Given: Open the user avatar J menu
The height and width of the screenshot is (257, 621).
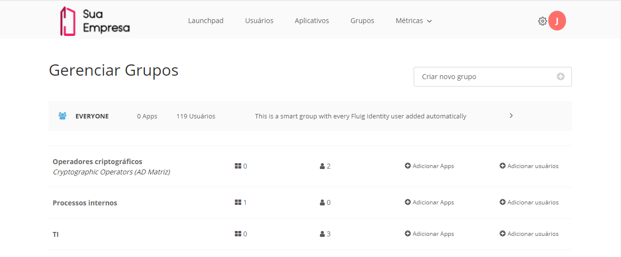Looking at the screenshot, I should 557,21.
